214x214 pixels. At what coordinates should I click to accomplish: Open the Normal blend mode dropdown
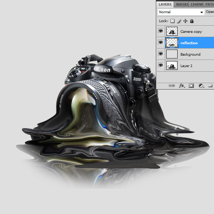pos(181,12)
